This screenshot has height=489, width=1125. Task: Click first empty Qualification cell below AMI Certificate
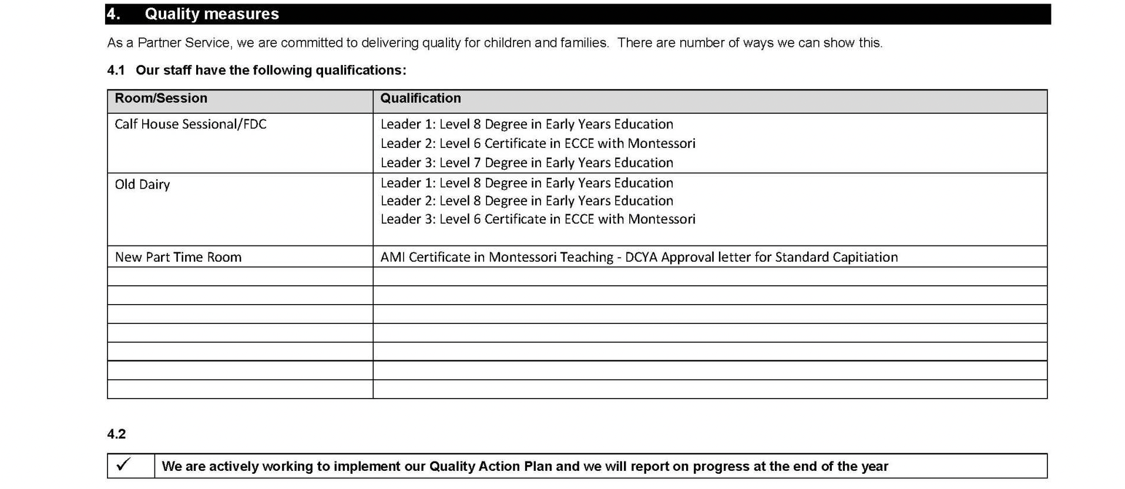710,276
